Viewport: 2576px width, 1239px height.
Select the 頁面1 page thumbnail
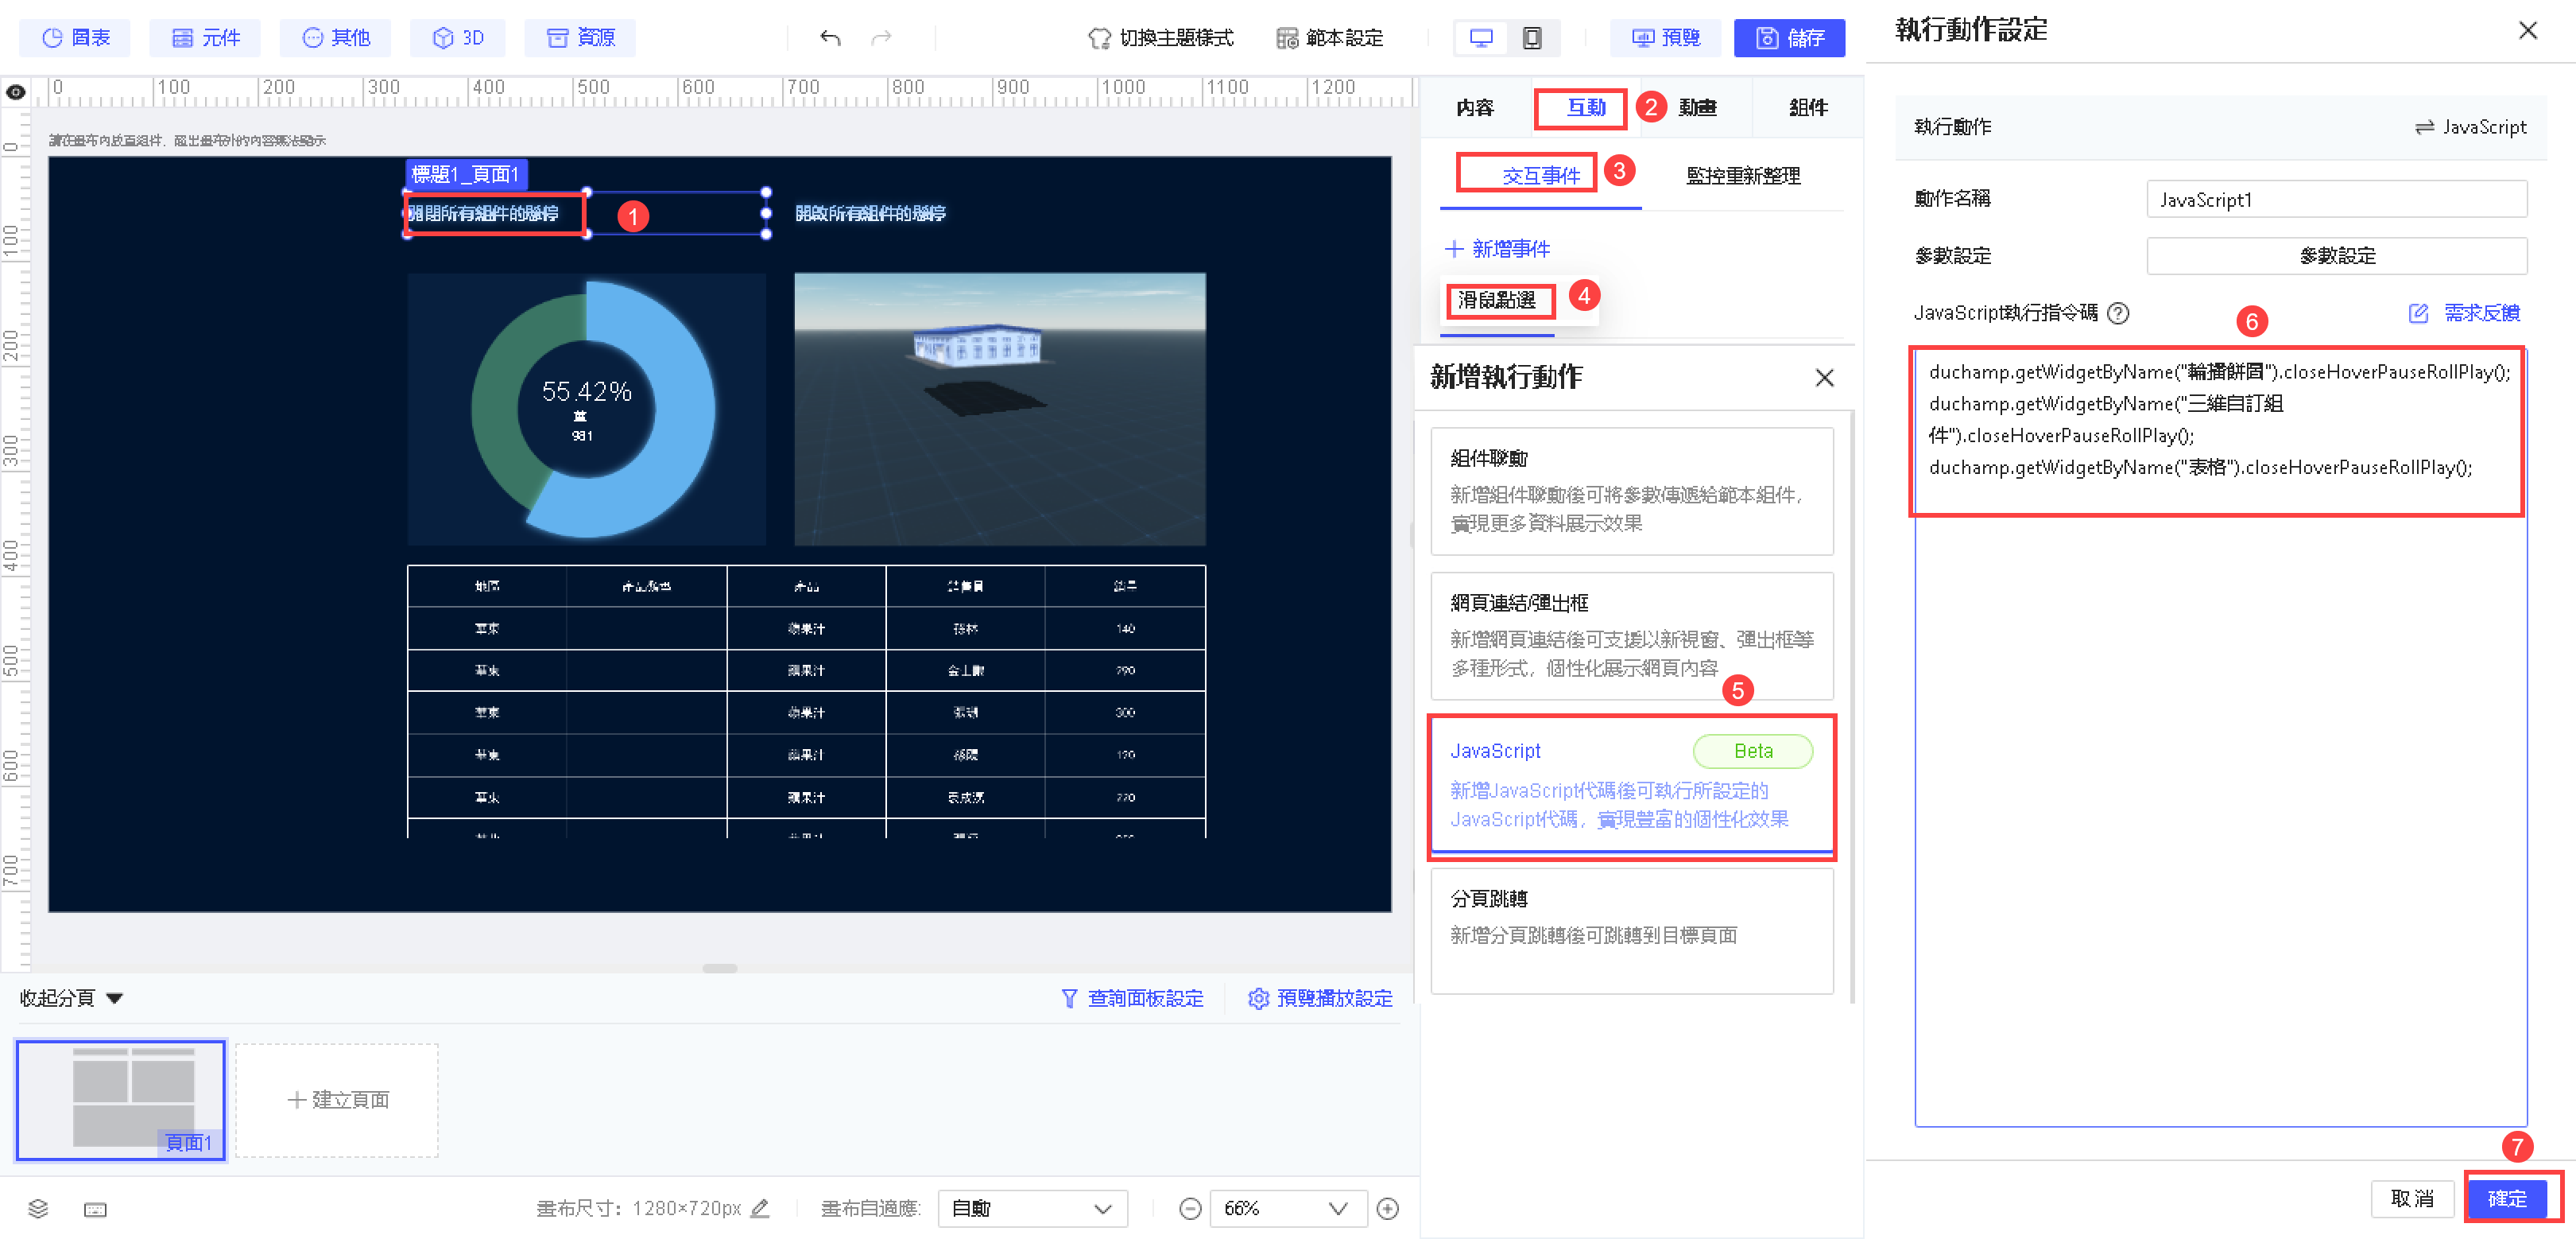pyautogui.click(x=121, y=1099)
